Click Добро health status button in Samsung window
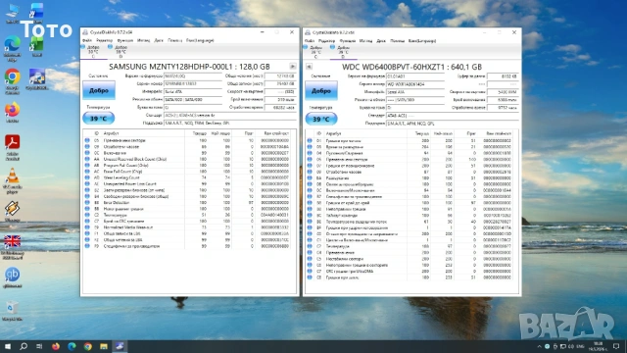This screenshot has width=627, height=353. [x=99, y=90]
